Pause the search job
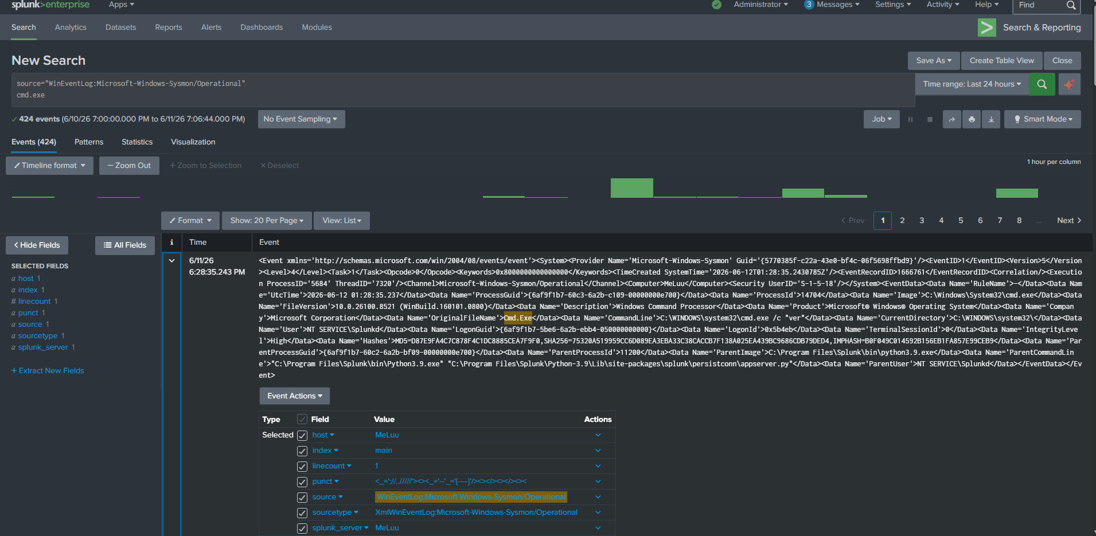 [910, 119]
